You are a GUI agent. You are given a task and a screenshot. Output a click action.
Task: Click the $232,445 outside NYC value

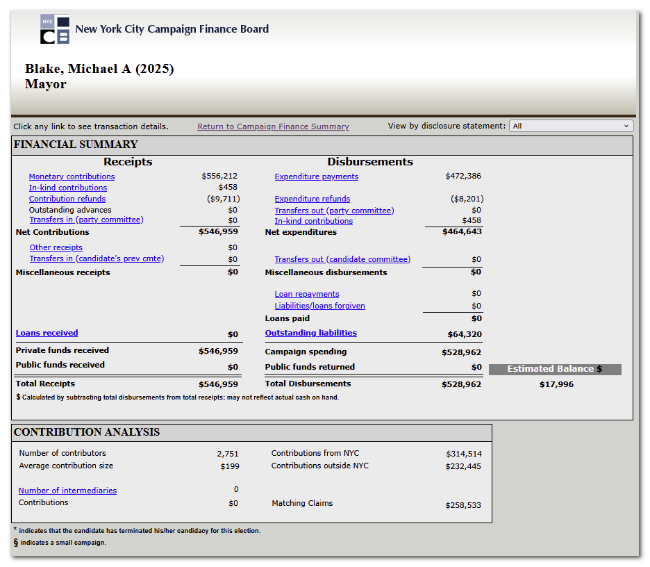[x=463, y=466]
